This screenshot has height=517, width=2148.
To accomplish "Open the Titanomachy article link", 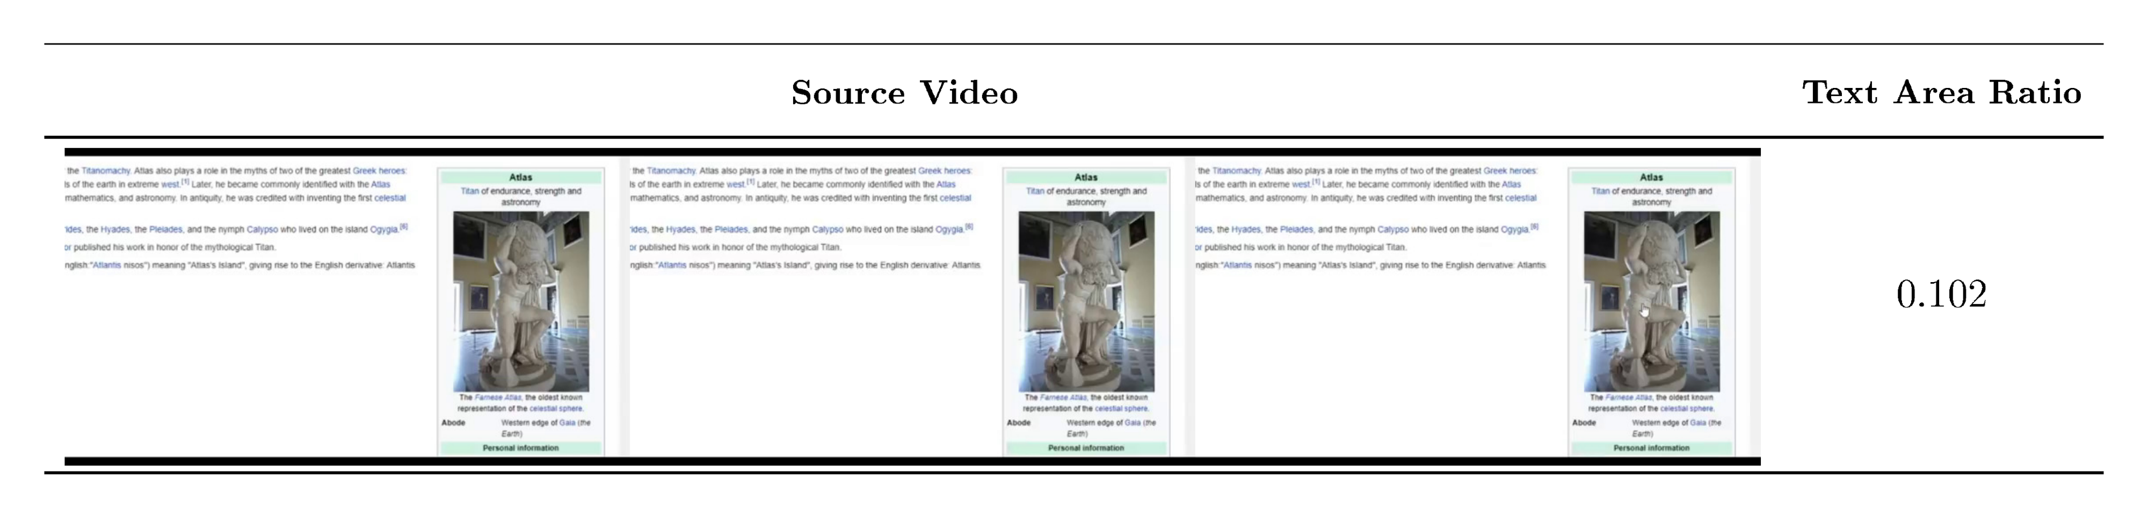I will tap(106, 171).
